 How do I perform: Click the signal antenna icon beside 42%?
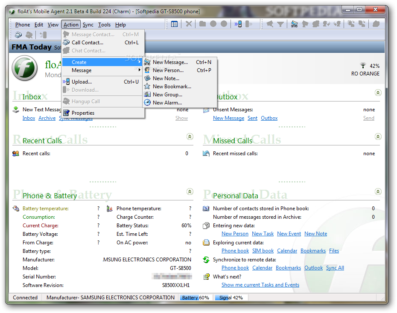(363, 66)
